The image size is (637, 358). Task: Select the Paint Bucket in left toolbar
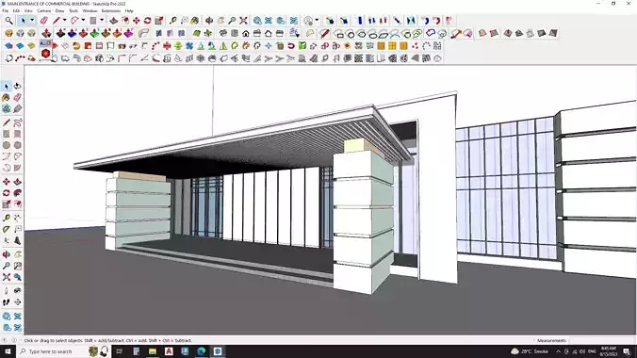click(x=6, y=98)
